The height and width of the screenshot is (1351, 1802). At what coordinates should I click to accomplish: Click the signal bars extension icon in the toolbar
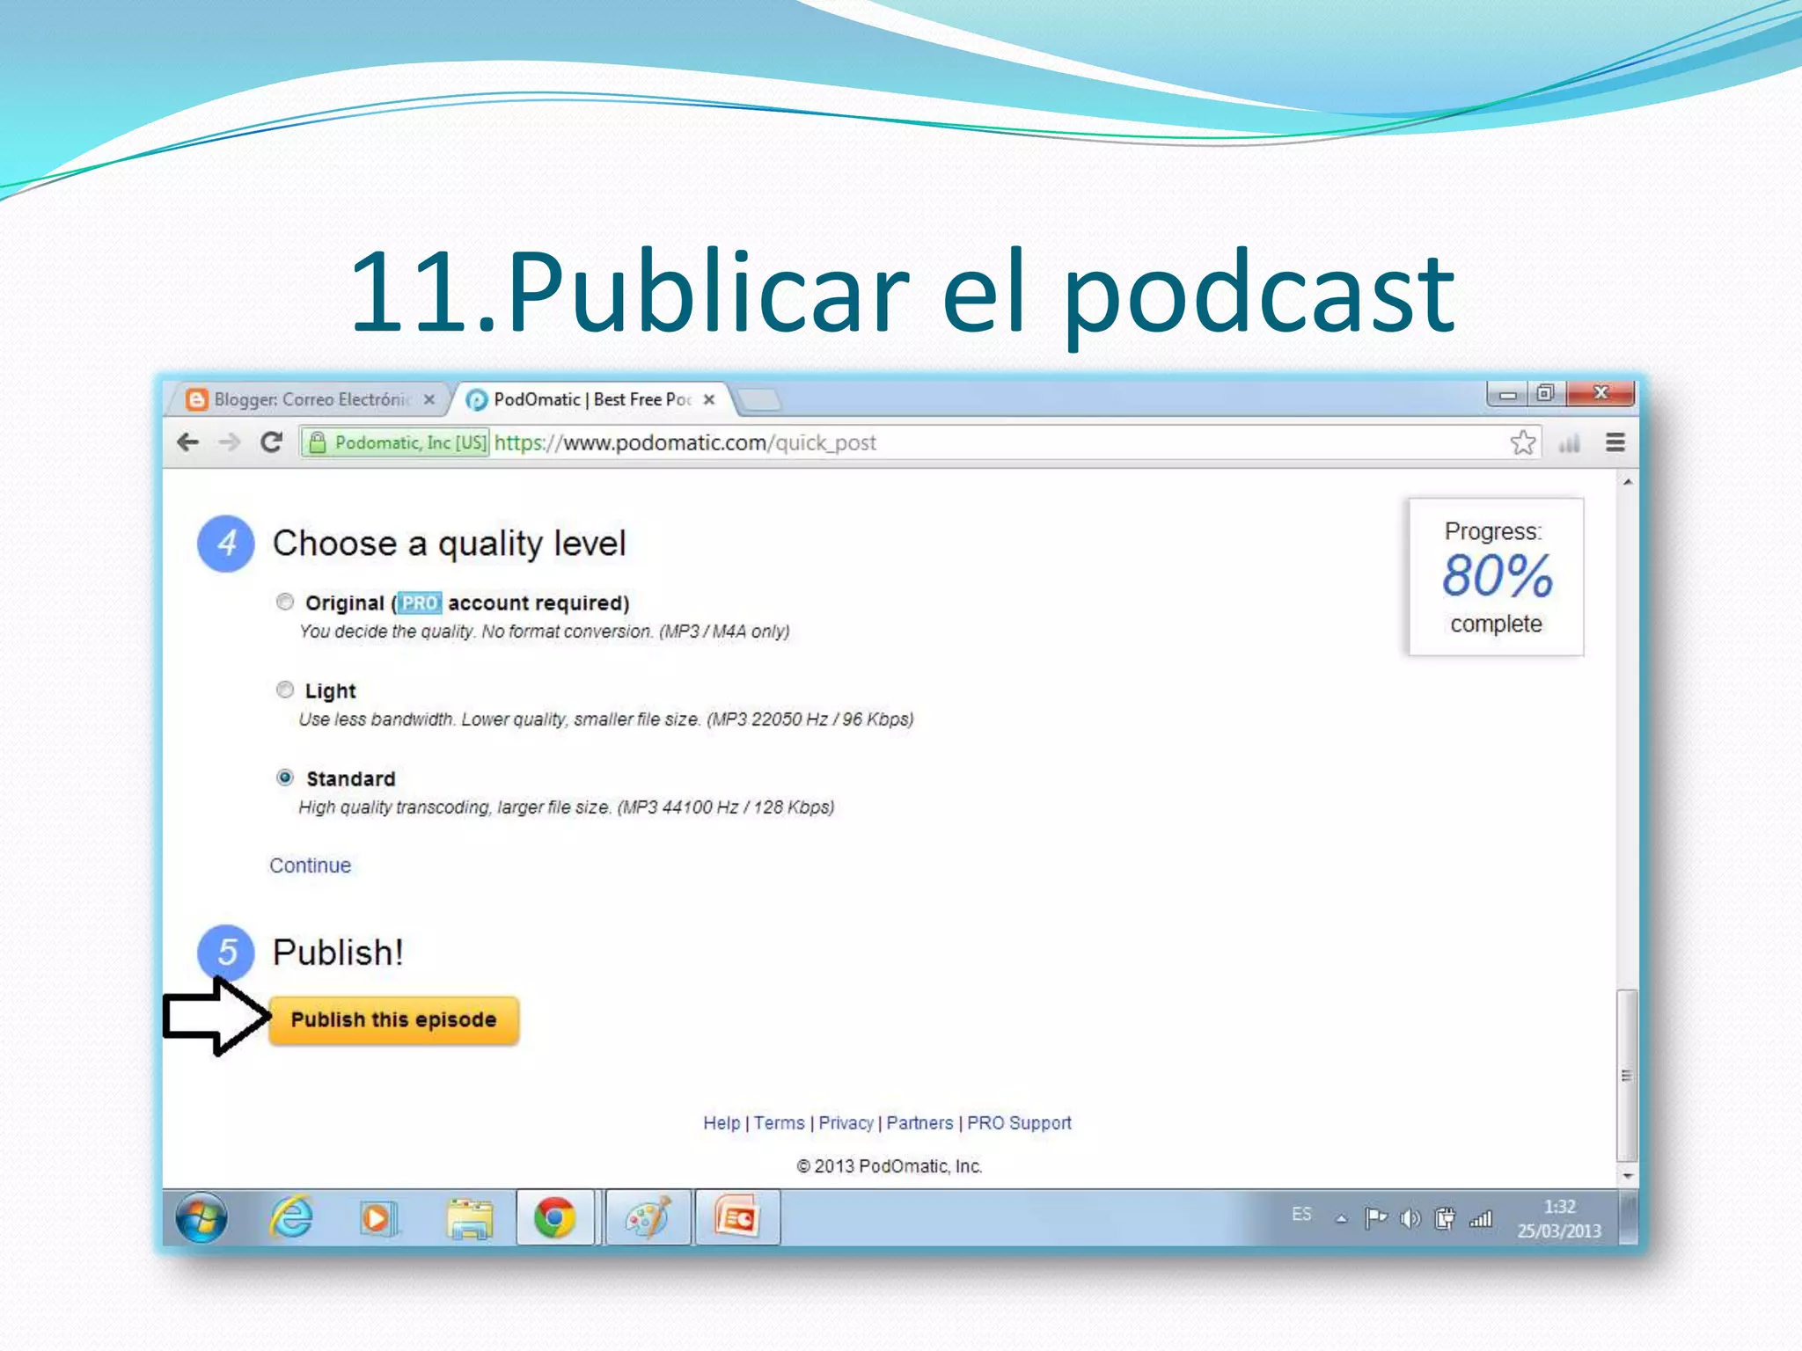[x=1569, y=443]
